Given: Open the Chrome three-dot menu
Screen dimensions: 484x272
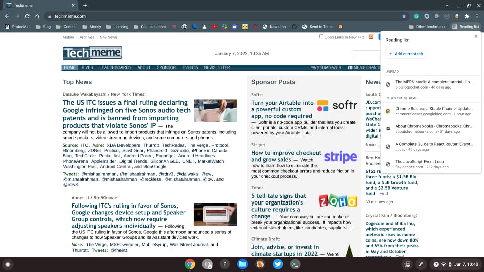Looking at the screenshot, I should [477, 16].
